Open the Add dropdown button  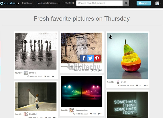click(x=144, y=3)
